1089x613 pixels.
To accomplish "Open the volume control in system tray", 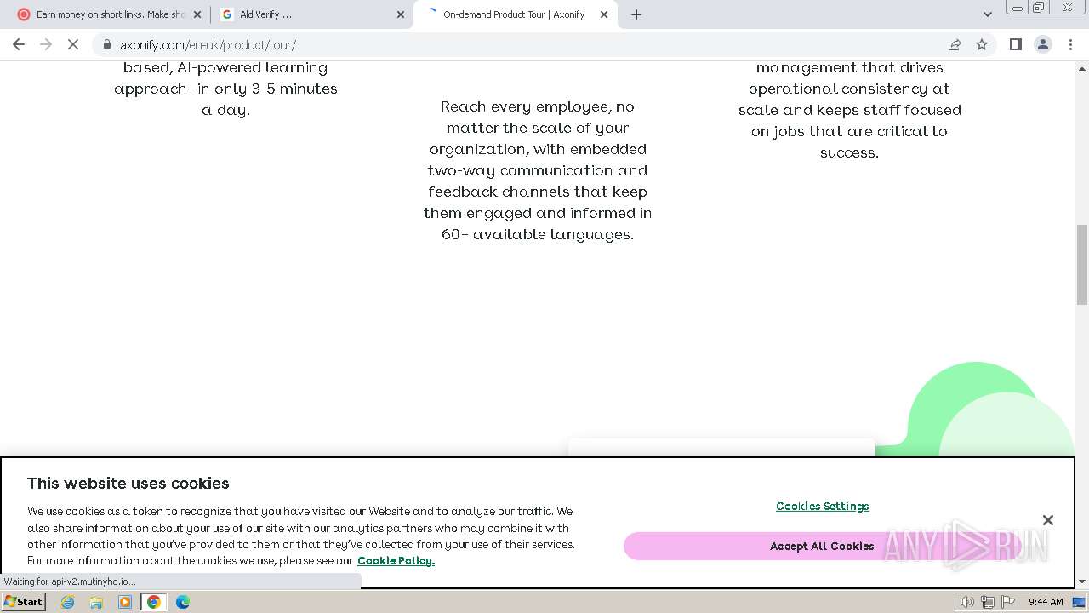I will [x=967, y=602].
